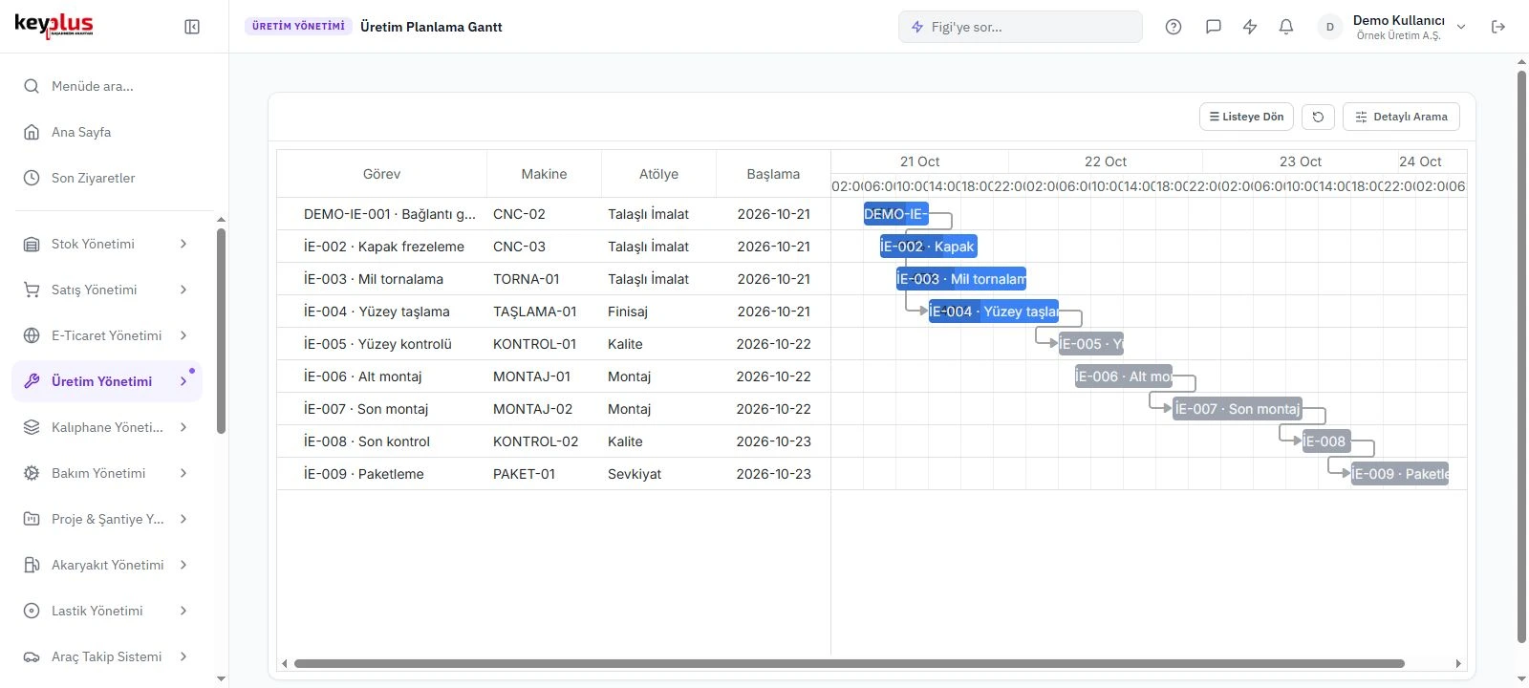Select Üretim Yönetimi menu item
The height and width of the screenshot is (688, 1529).
107,381
